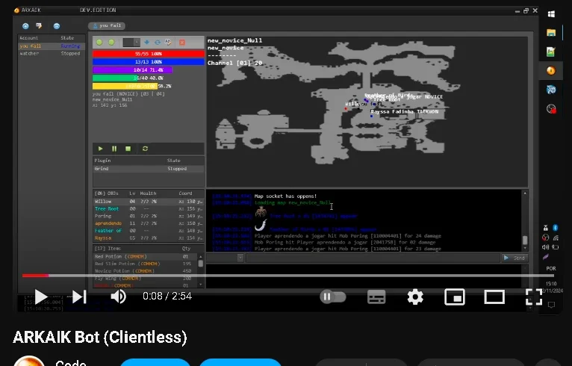Toggle subtitles on the video player
The image size is (572, 366).
376,297
